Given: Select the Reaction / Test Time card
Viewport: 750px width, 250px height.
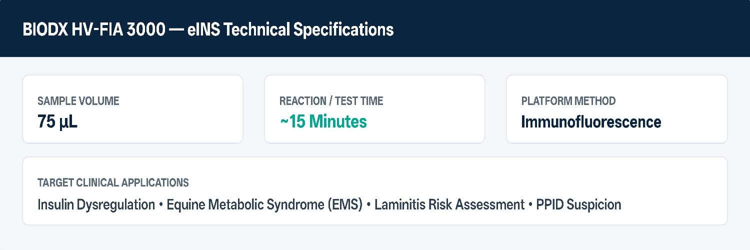Looking at the screenshot, I should point(374,109).
